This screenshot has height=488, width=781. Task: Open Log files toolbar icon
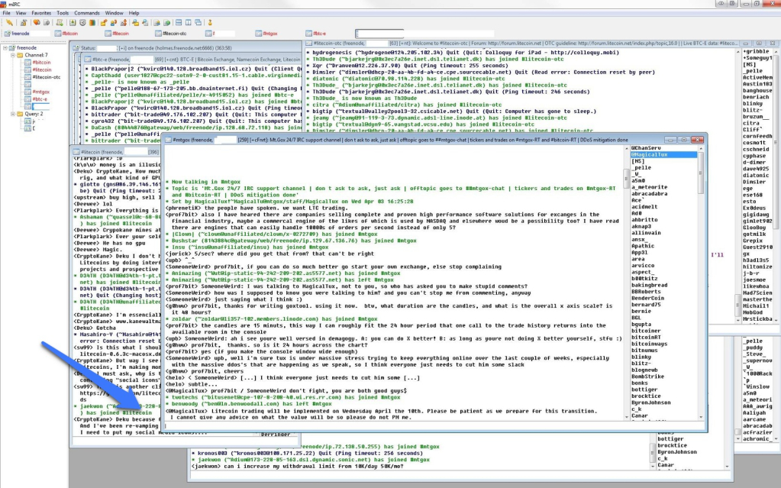[146, 22]
